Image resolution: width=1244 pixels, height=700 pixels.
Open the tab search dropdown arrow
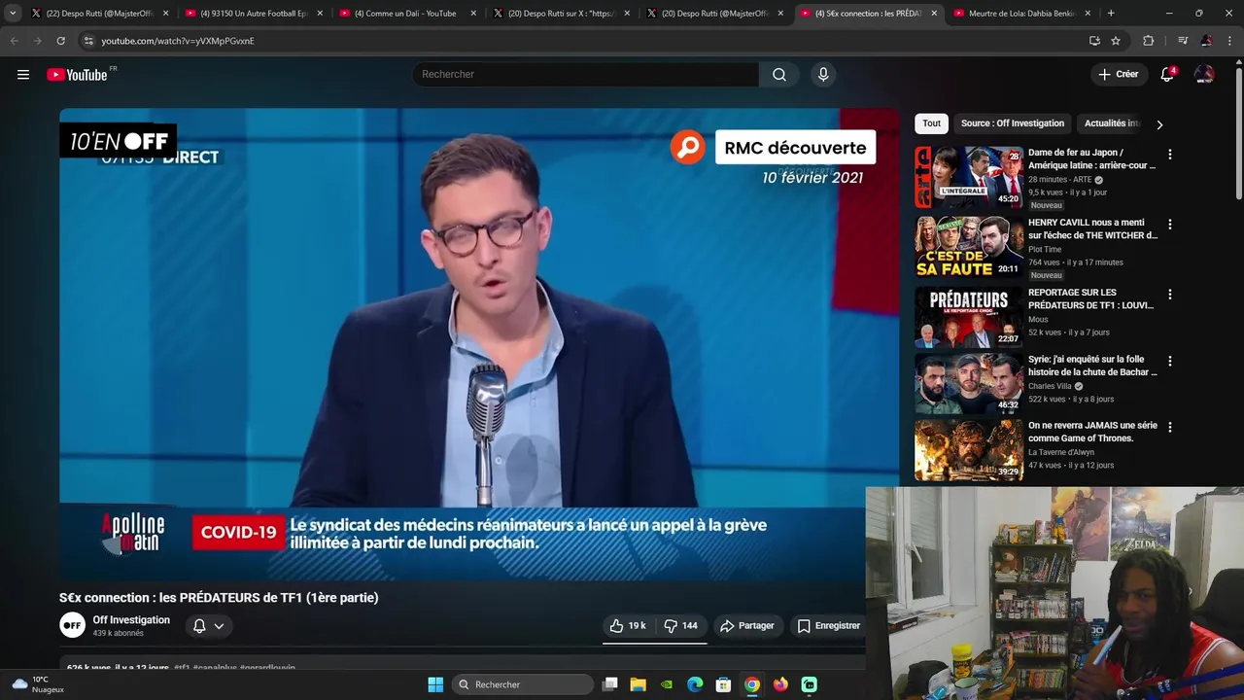tap(13, 14)
